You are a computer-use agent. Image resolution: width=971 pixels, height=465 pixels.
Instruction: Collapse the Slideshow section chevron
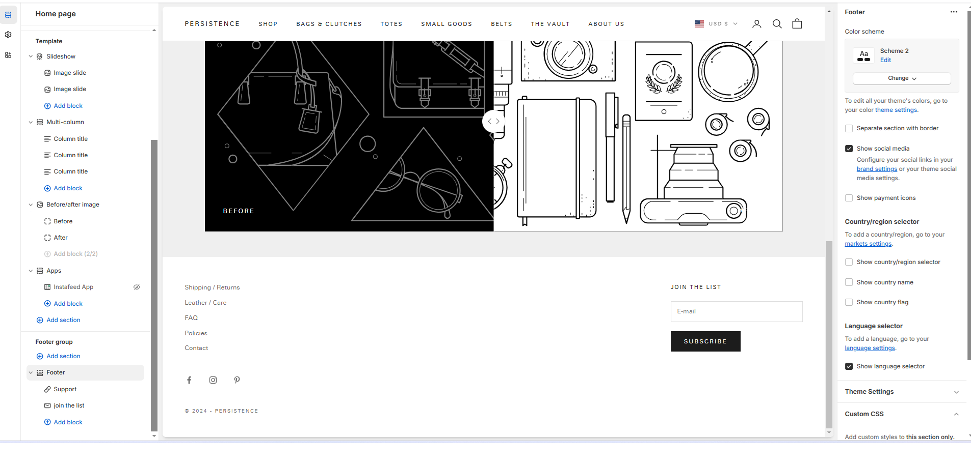31,56
